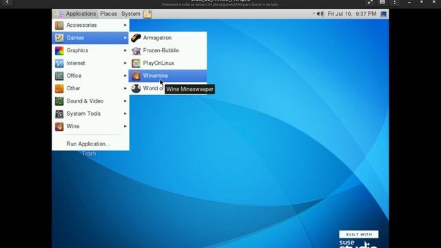Click the date and time clock

[x=352, y=14]
